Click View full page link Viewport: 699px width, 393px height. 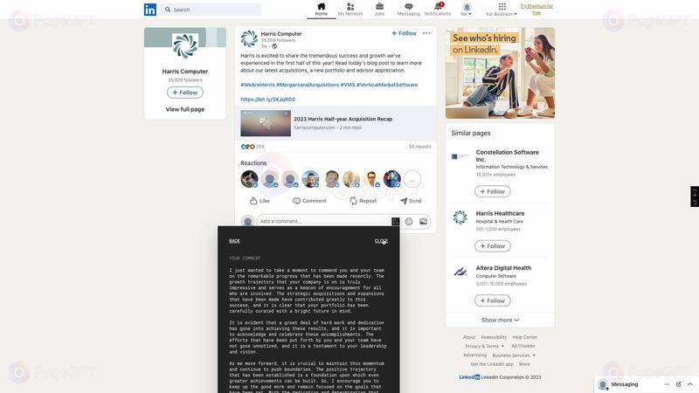tap(185, 109)
